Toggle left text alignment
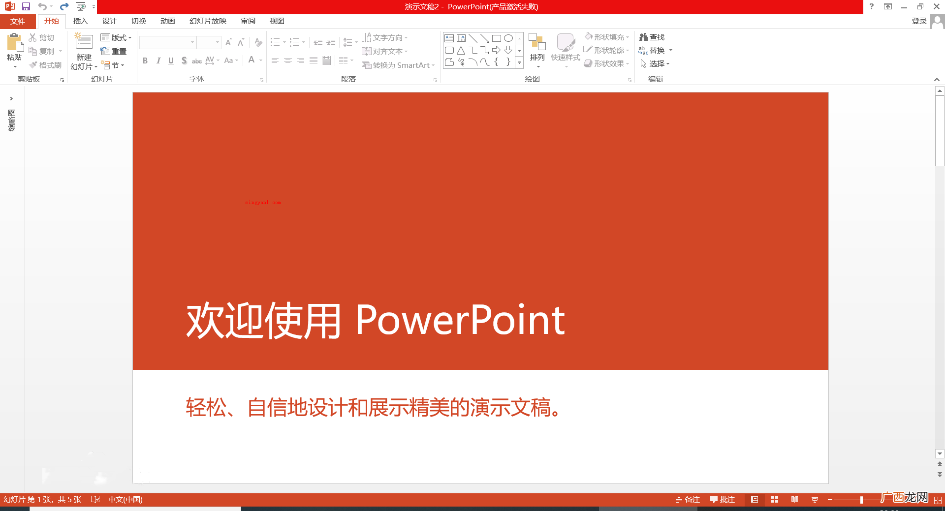The image size is (945, 511). point(275,60)
